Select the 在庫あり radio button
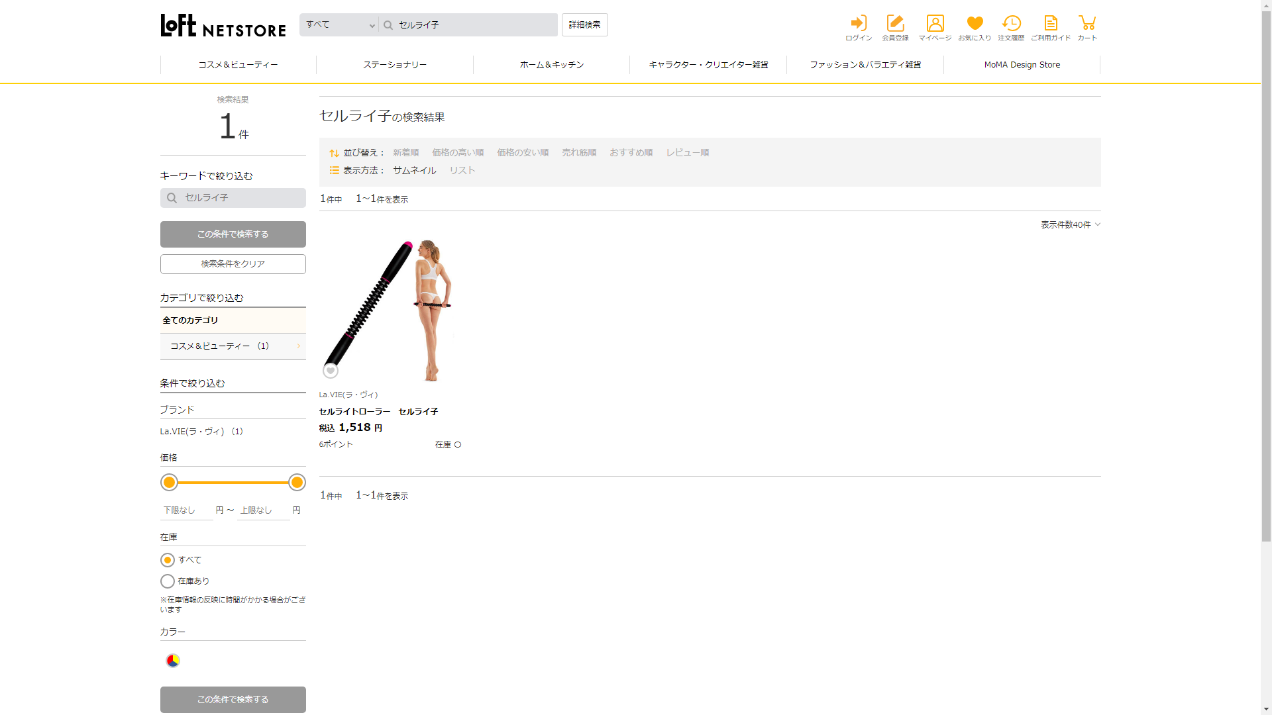 168,581
